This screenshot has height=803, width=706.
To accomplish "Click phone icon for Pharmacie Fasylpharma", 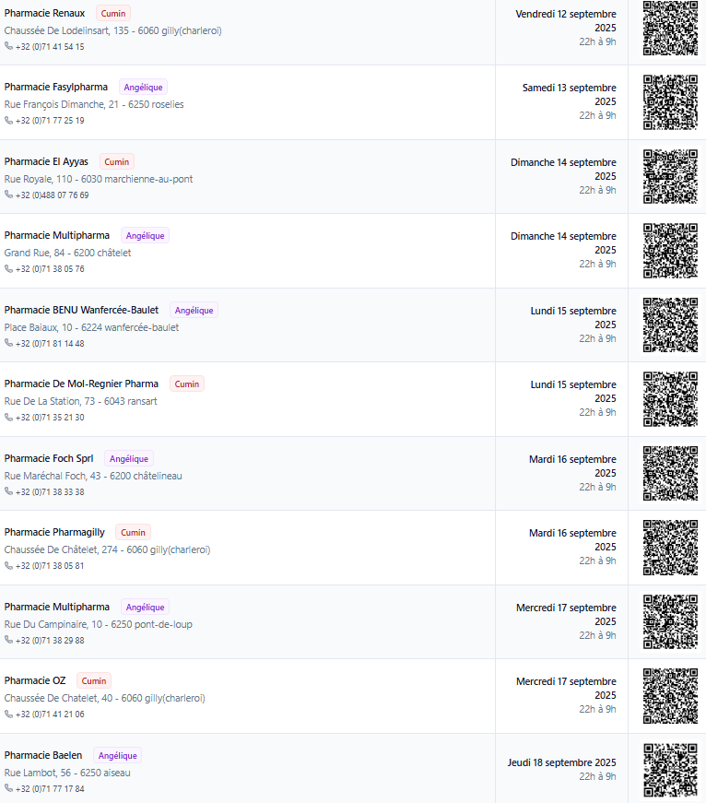I will [9, 121].
